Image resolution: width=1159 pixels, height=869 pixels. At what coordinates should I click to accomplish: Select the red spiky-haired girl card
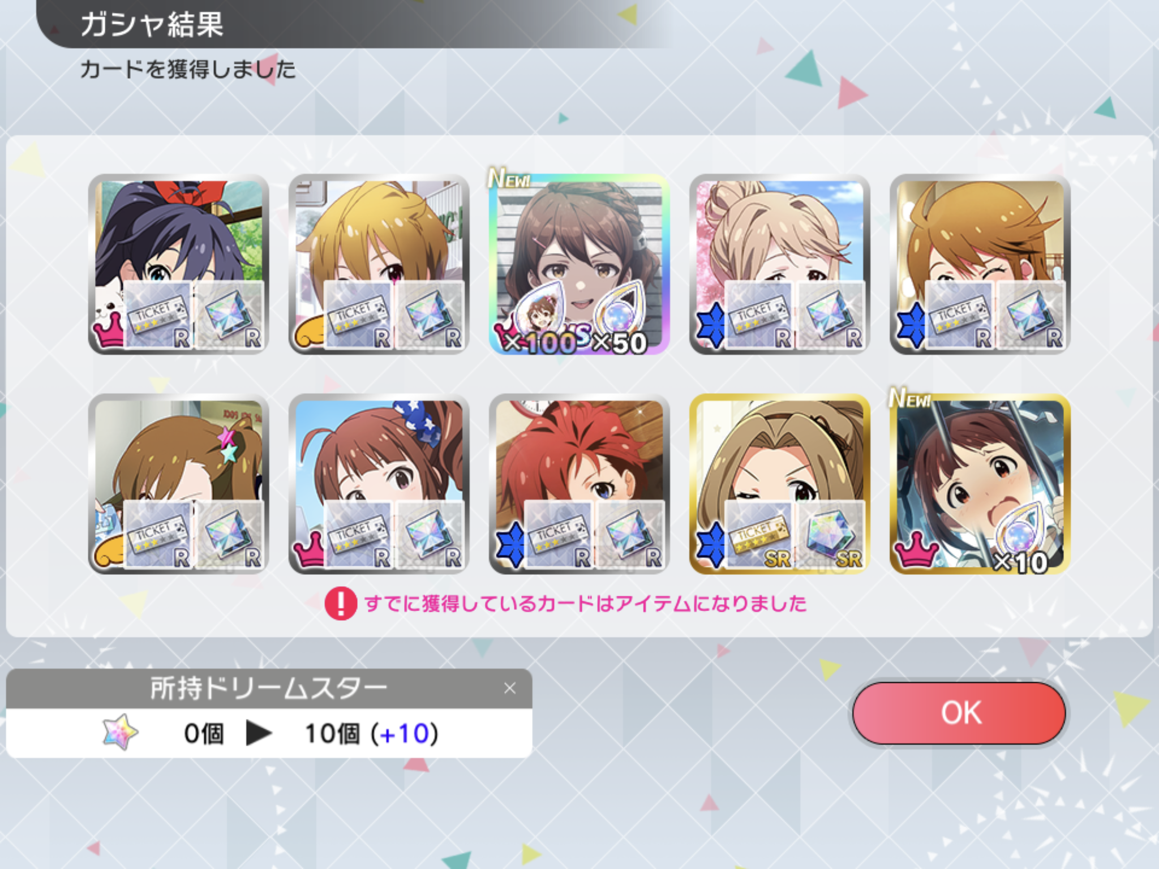(x=579, y=484)
